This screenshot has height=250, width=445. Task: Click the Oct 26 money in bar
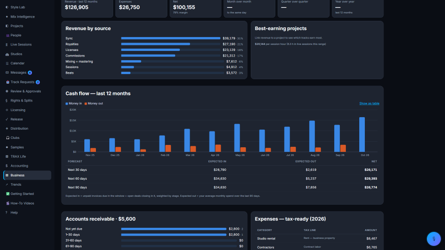(362, 135)
